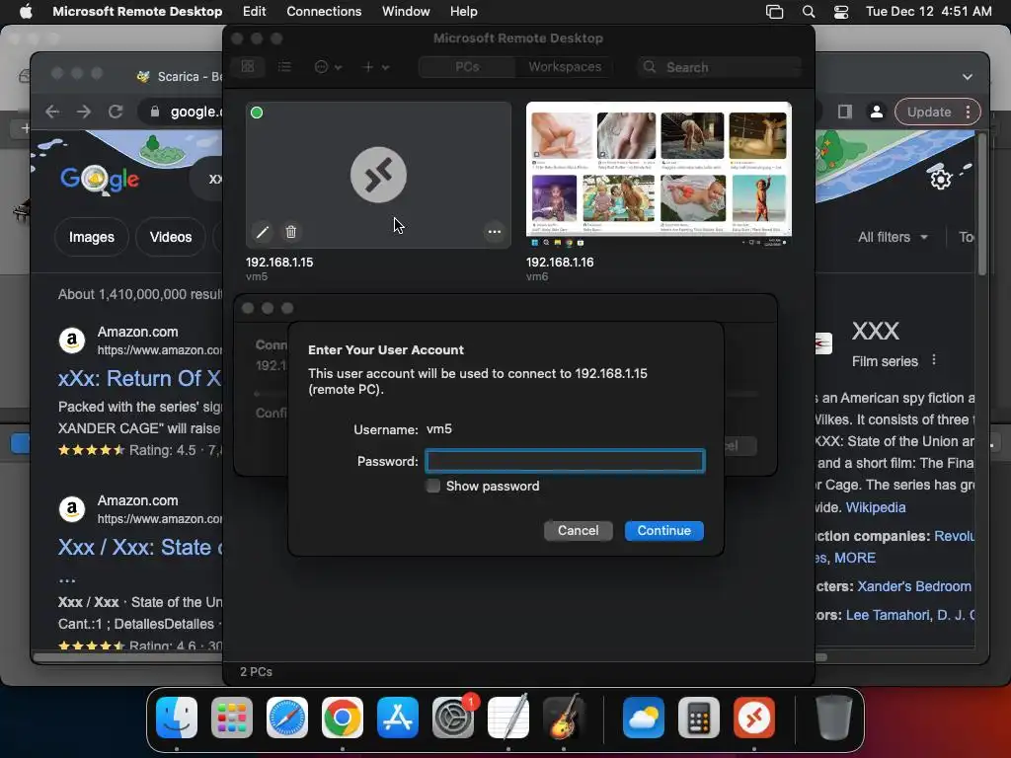Enable the Show password checkbox
Screen dimensions: 1011x758
click(433, 486)
